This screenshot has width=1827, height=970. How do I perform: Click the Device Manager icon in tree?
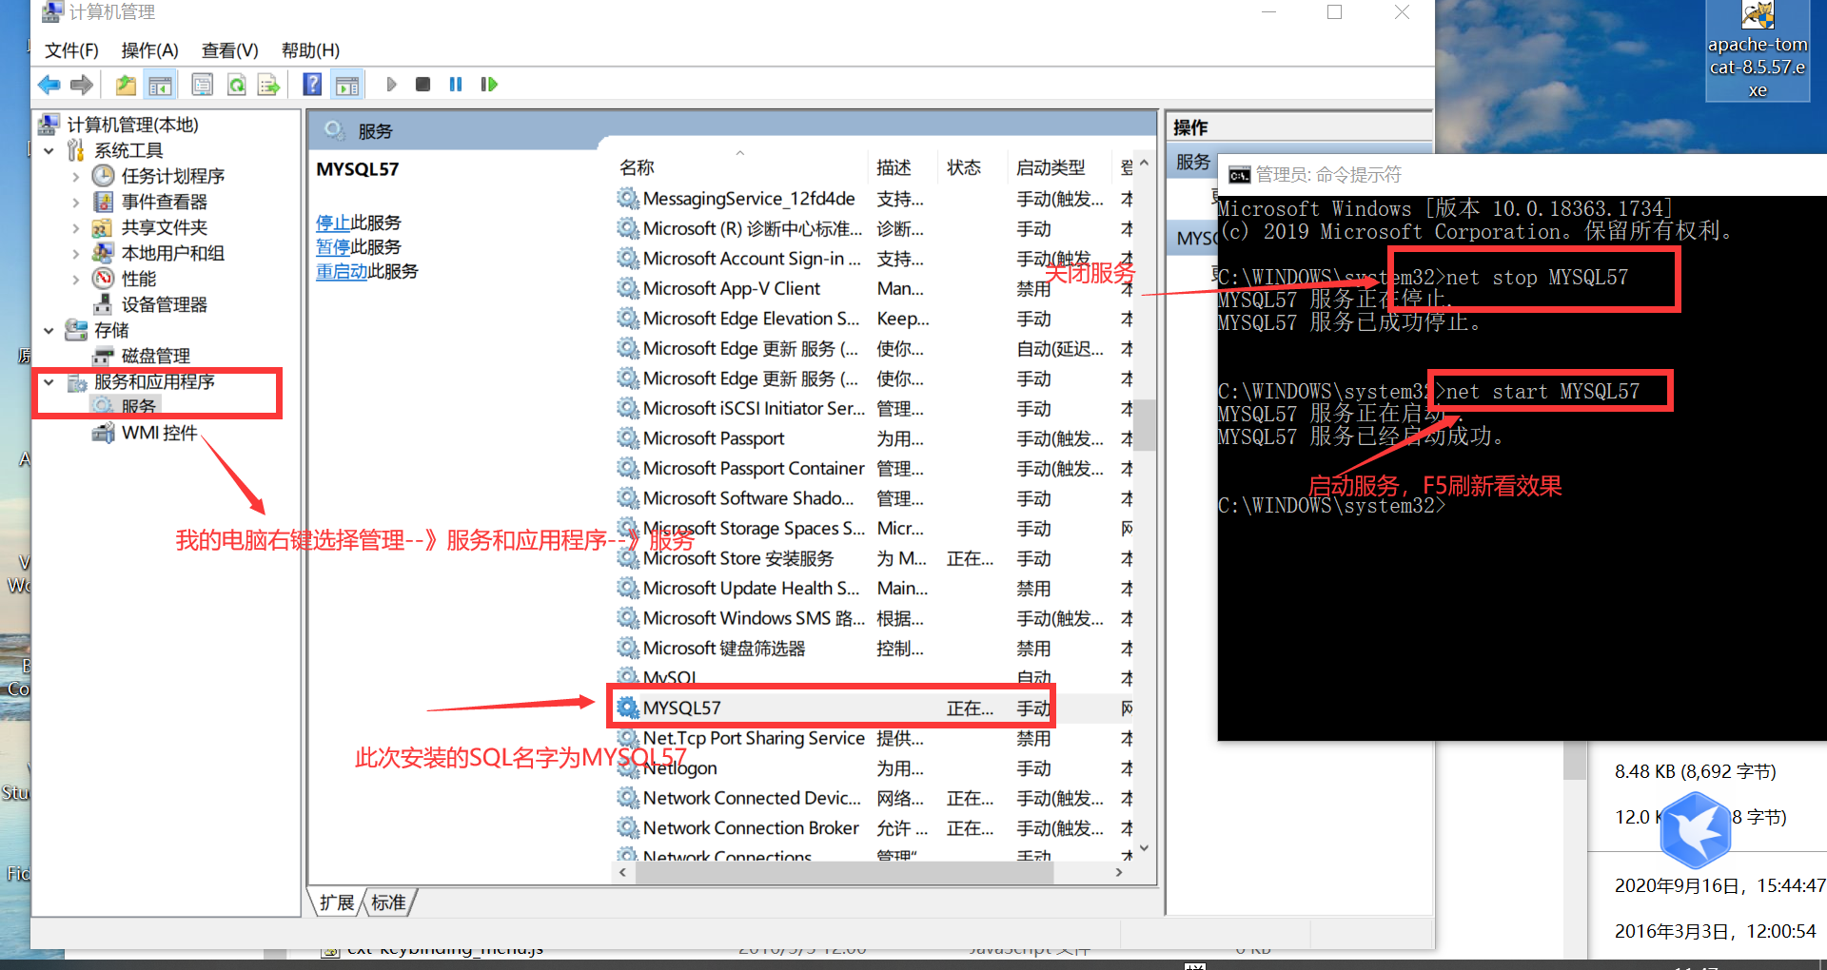pos(104,304)
